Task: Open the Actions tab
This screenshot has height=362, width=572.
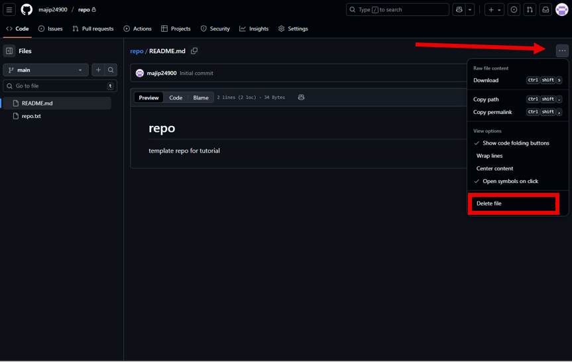Action: (137, 29)
